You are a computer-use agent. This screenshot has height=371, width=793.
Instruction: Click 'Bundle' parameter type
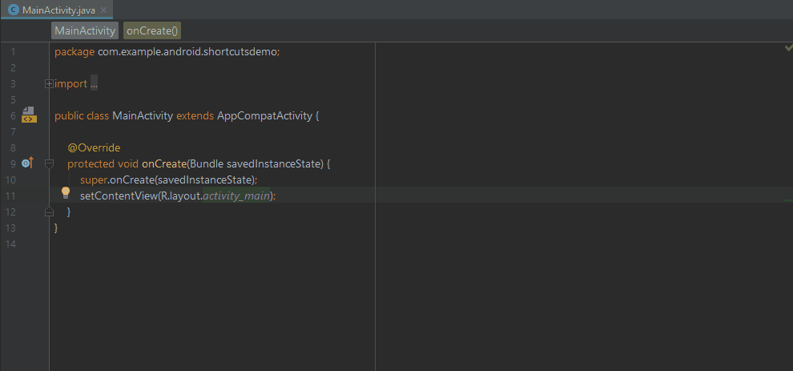(x=207, y=164)
